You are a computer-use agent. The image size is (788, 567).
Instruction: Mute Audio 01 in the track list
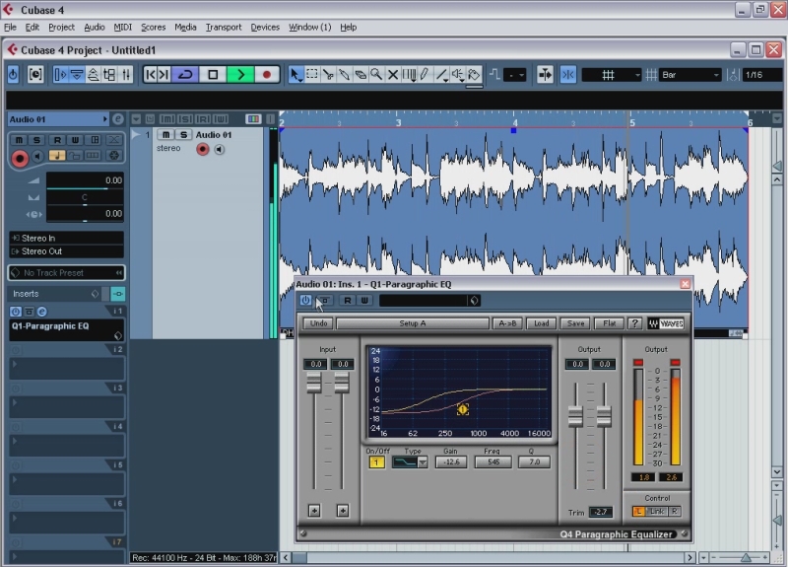[164, 135]
